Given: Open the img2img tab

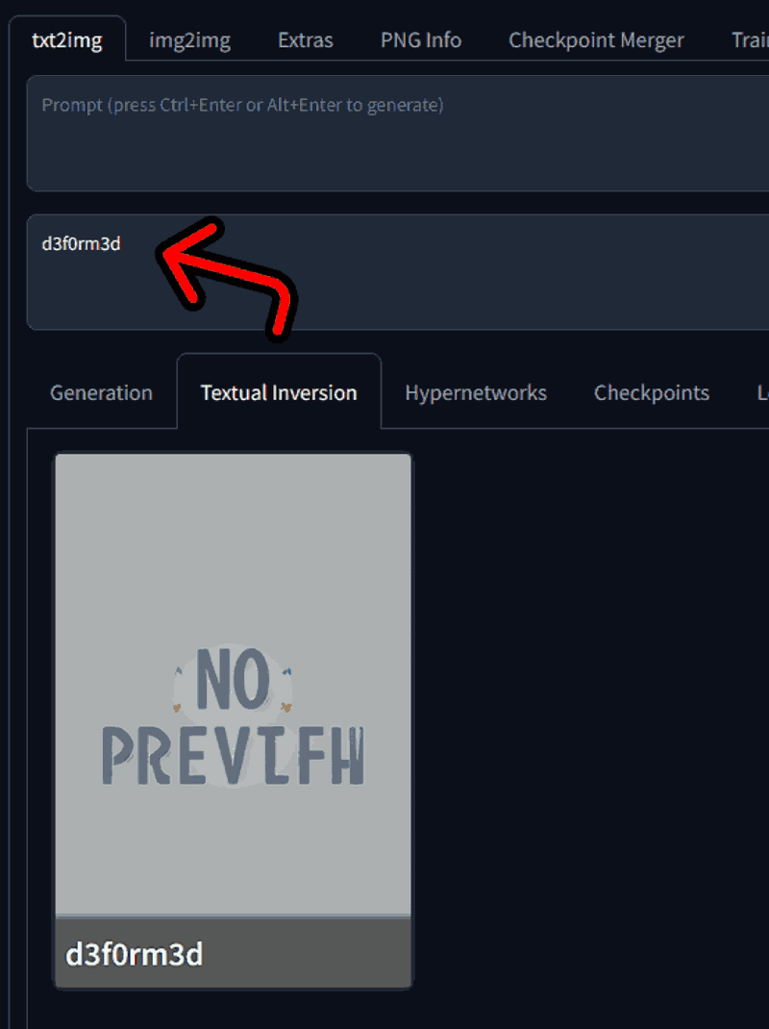Looking at the screenshot, I should pyautogui.click(x=189, y=40).
